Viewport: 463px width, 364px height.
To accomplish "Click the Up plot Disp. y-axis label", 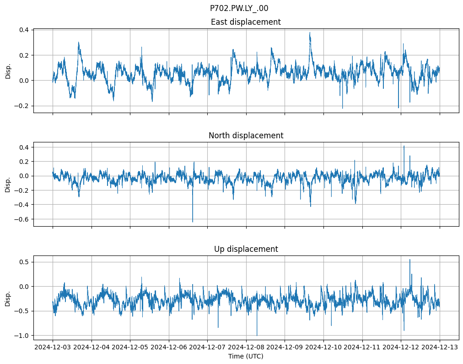I will point(8,298).
